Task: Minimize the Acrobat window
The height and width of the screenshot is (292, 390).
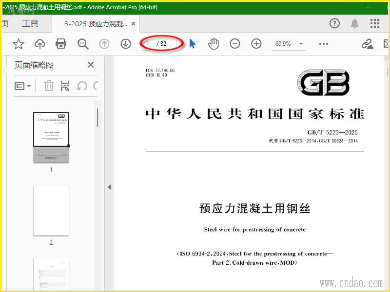Action: coord(369,7)
